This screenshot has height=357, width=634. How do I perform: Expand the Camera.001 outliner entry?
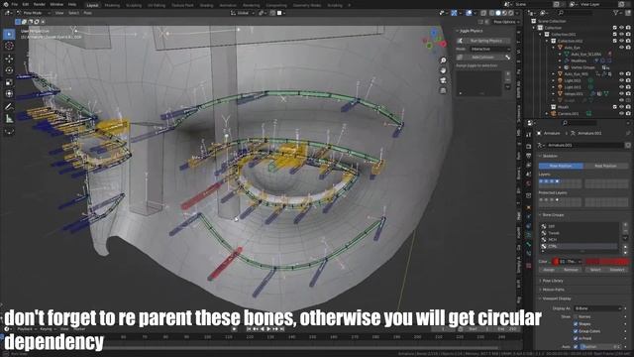(x=548, y=114)
